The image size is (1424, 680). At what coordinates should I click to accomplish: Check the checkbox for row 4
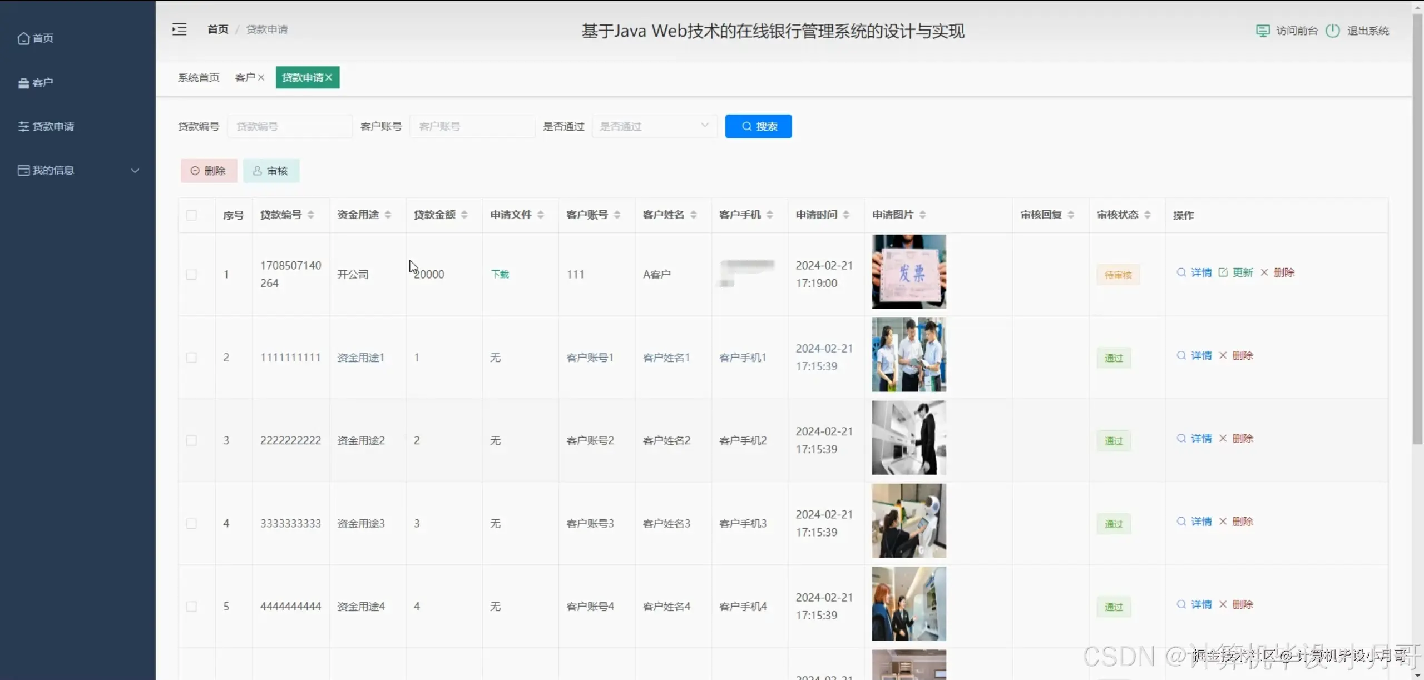point(191,523)
